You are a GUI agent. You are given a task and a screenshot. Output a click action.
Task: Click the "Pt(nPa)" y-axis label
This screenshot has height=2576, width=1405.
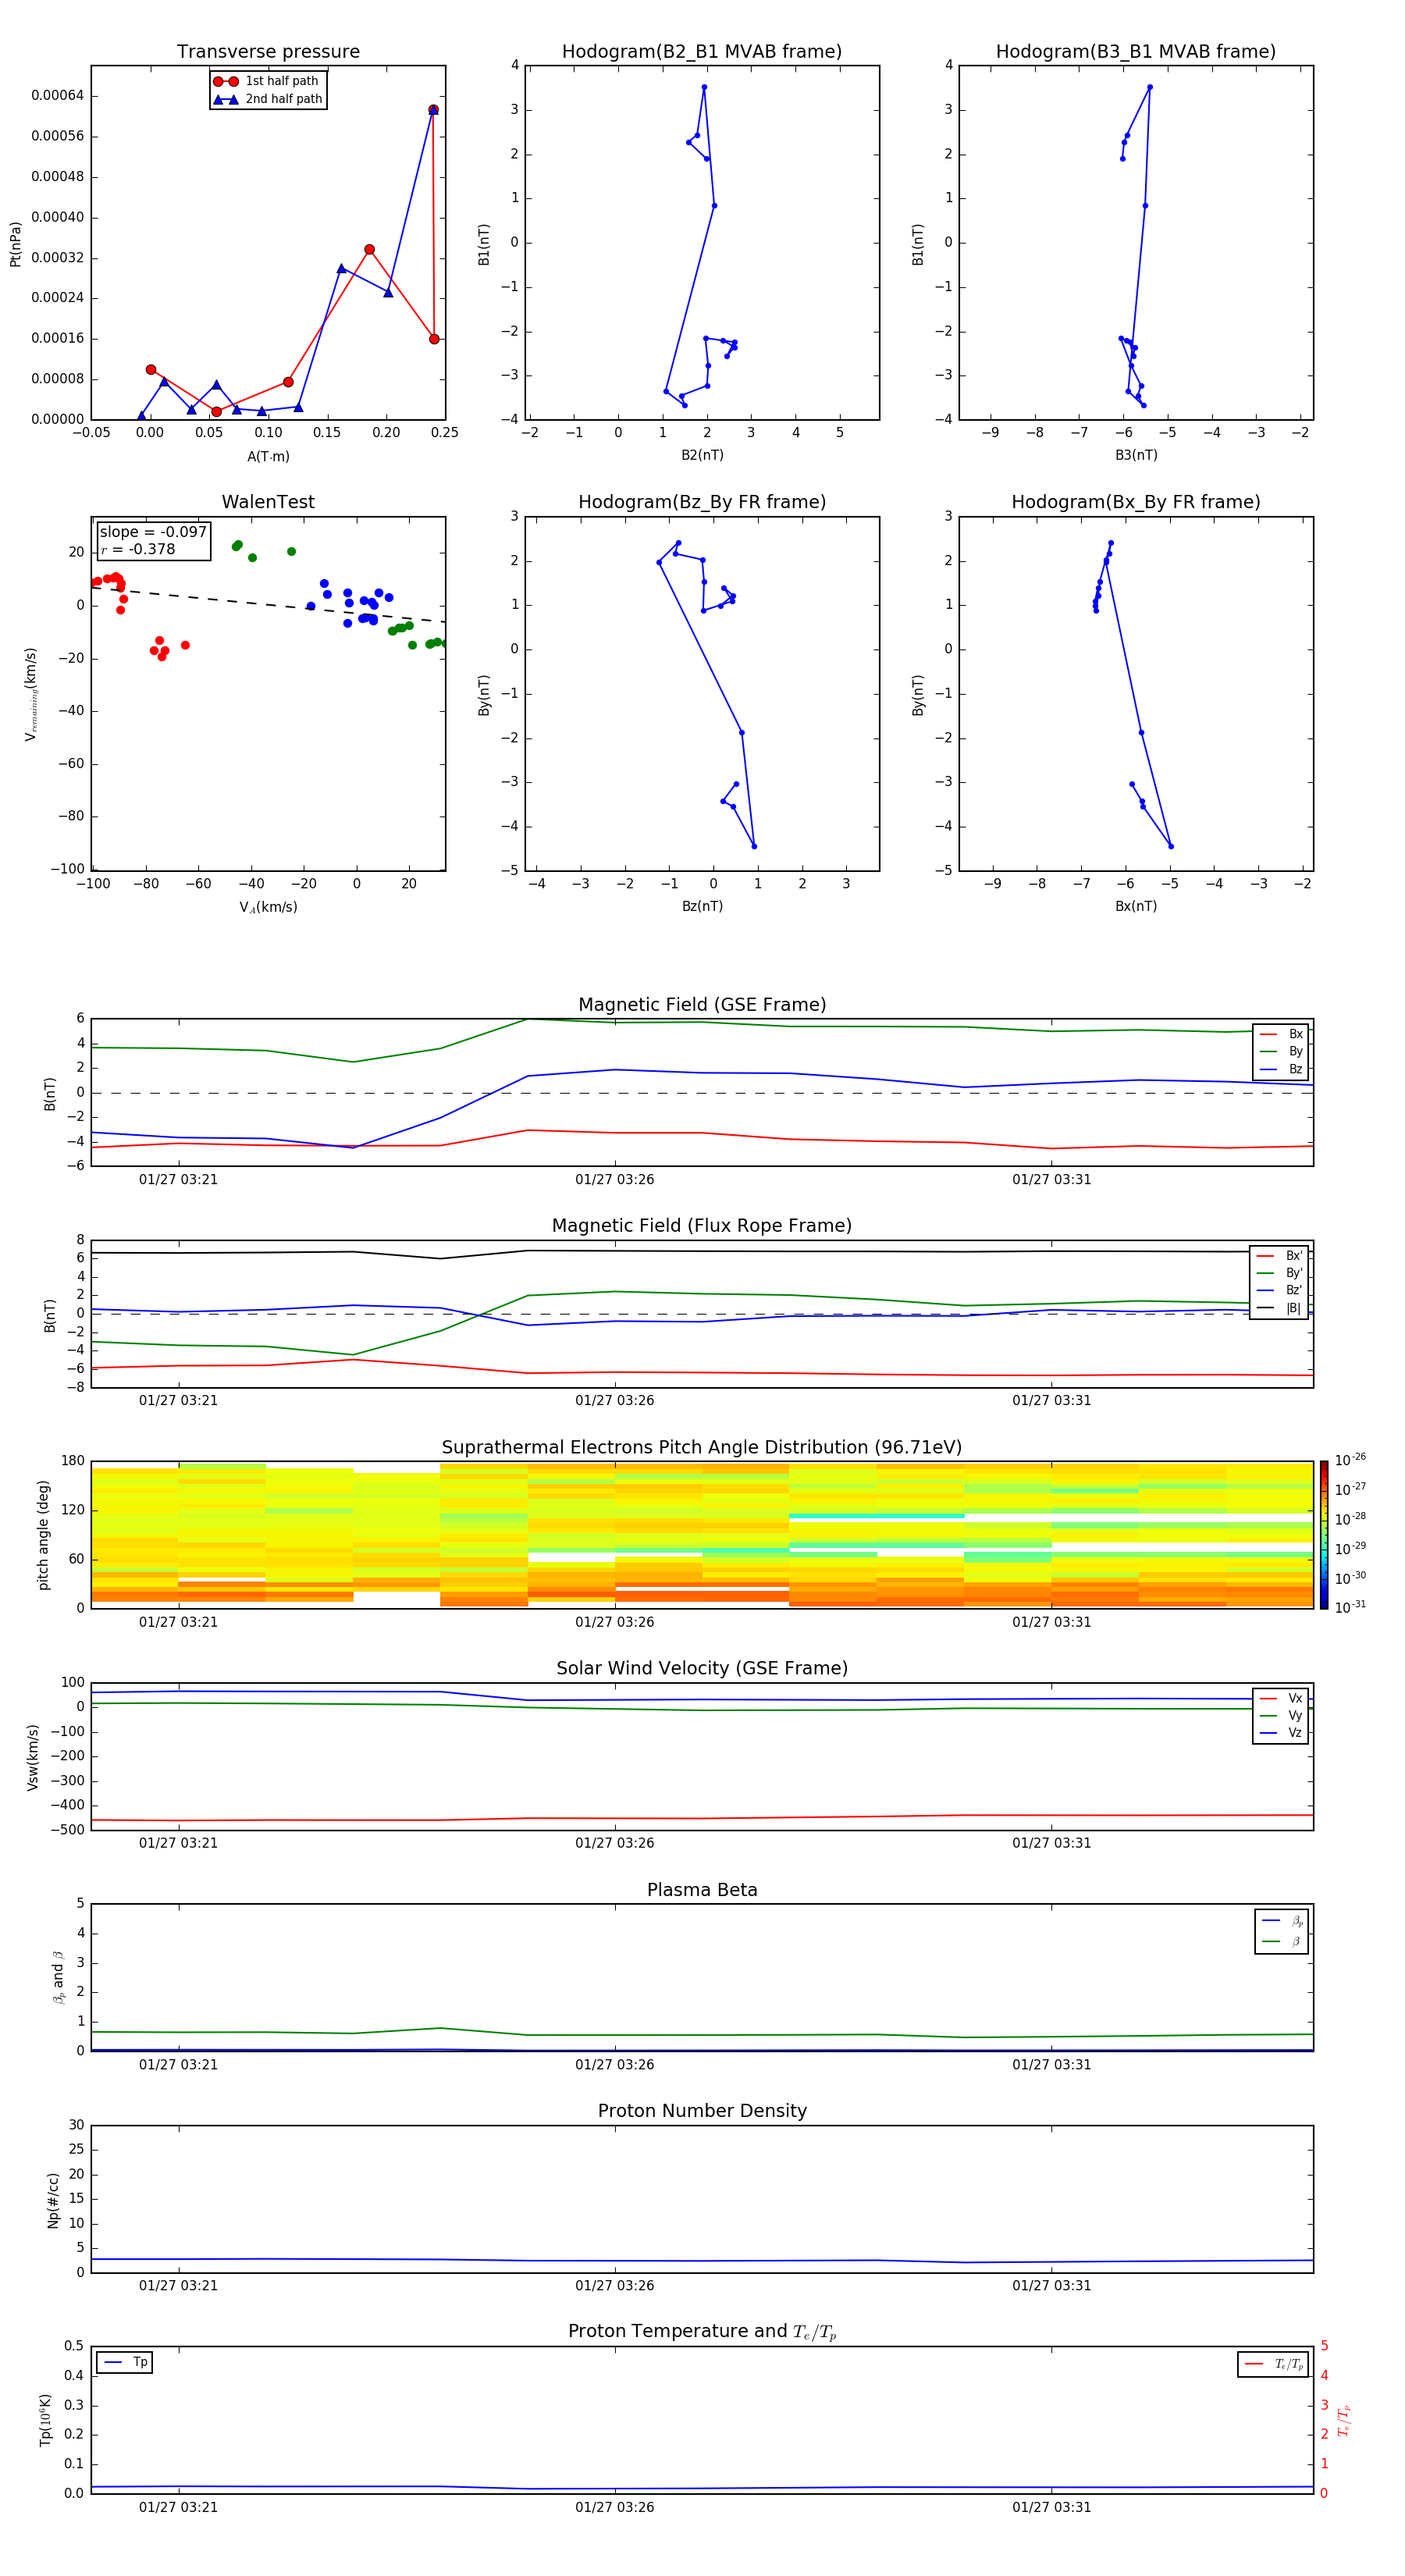15,243
